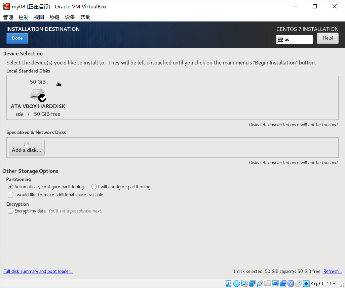Click the Done button
This screenshot has width=345, height=288.
(17, 38)
